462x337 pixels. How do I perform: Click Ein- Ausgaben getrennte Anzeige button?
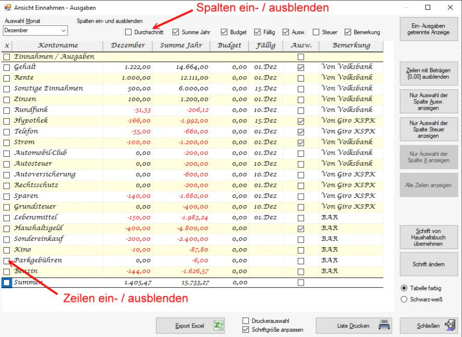click(x=429, y=29)
